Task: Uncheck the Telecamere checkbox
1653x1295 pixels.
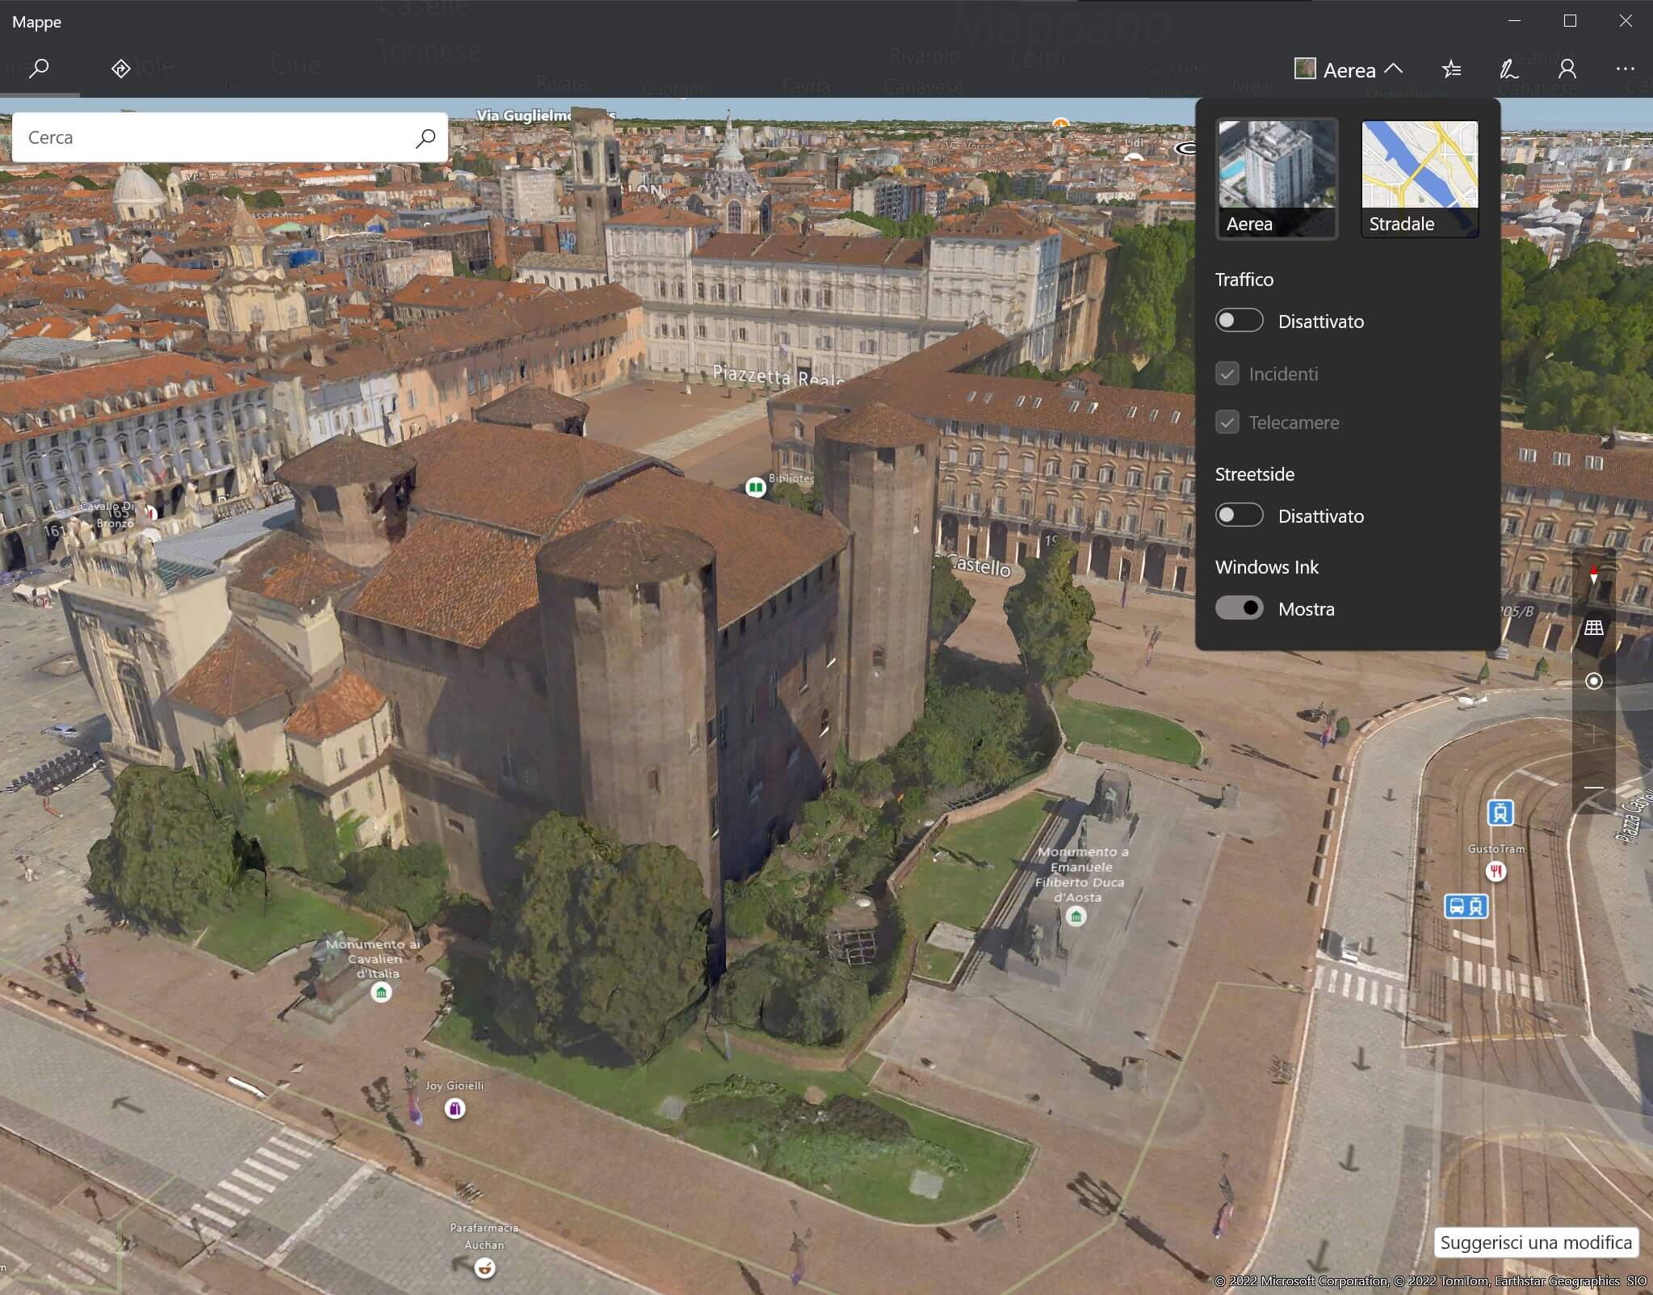Action: click(x=1227, y=423)
